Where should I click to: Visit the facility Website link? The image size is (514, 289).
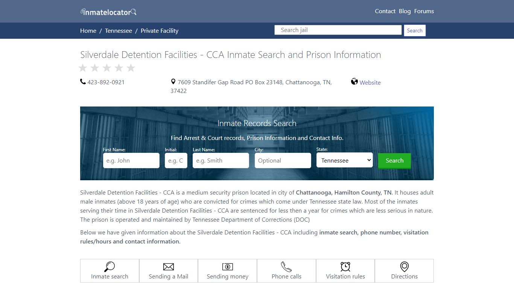pos(370,82)
